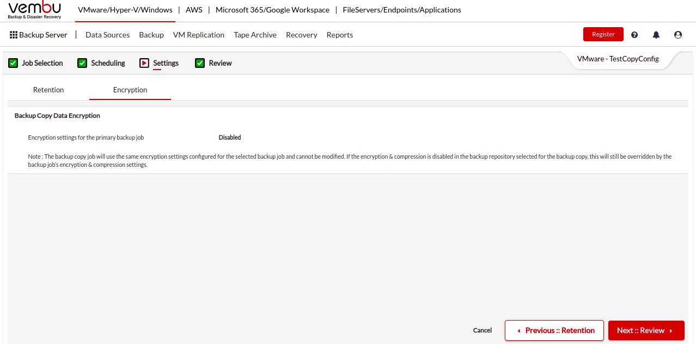696x344 pixels.
Task: Click the Scheduling green check icon
Action: [82, 63]
